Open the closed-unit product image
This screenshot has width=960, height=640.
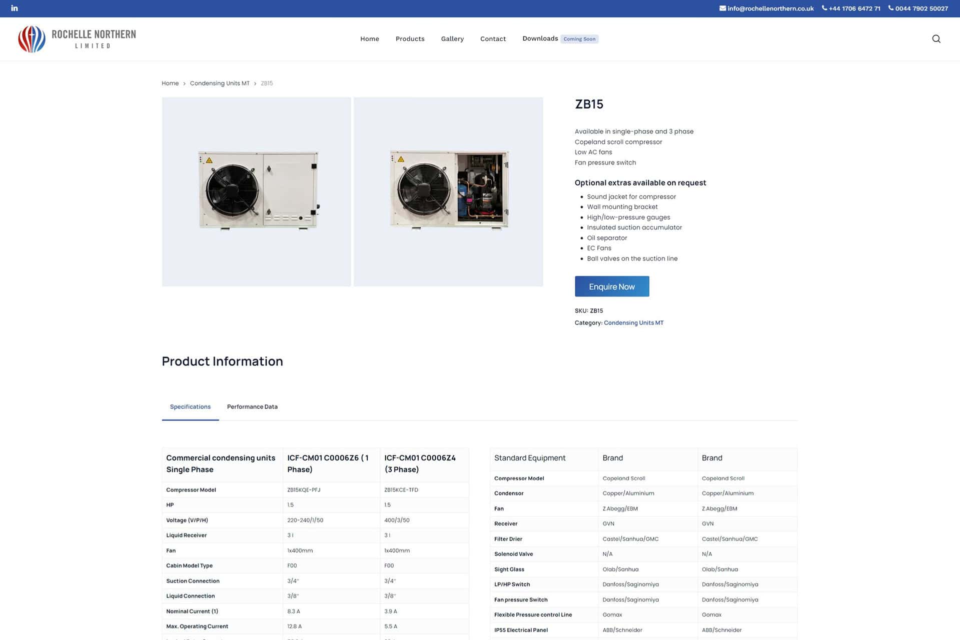pyautogui.click(x=257, y=191)
